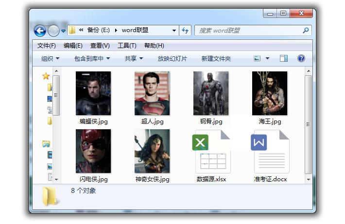
Task: Select the 海王.jpg thumbnail
Action: [x=270, y=93]
